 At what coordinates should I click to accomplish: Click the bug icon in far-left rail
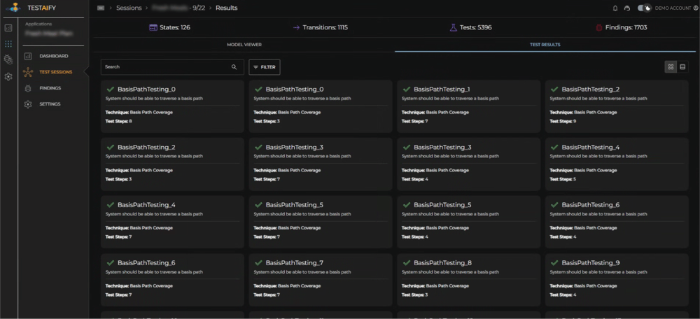click(8, 60)
